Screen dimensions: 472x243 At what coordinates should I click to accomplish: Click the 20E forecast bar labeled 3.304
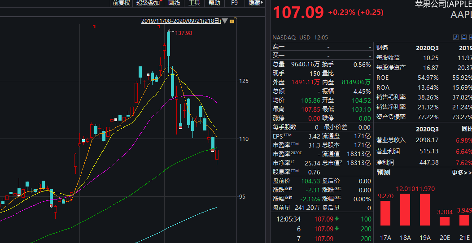(445, 221)
